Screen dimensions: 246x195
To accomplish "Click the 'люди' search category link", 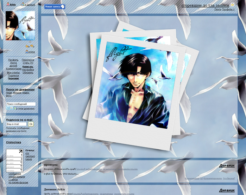I will click(x=9, y=92).
